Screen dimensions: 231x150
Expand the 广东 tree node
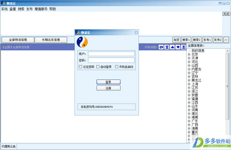click(x=189, y=121)
